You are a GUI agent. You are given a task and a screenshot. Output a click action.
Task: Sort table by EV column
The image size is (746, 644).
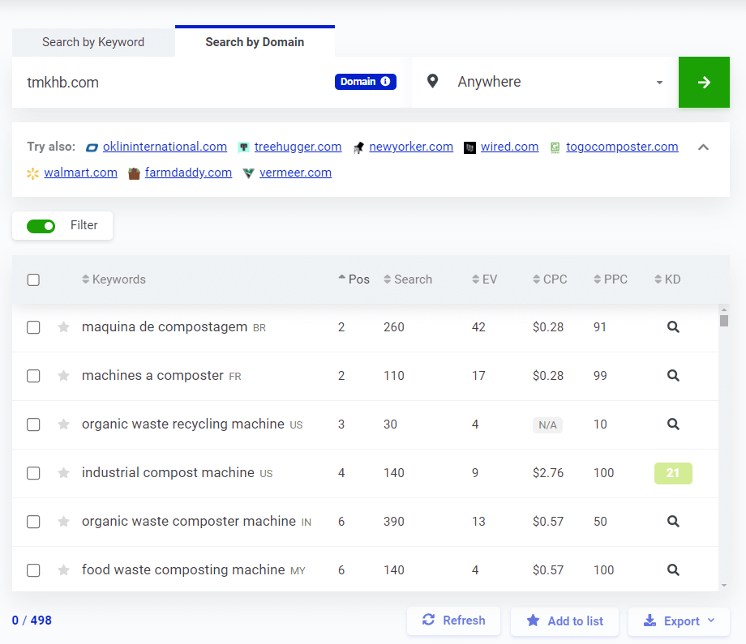point(484,279)
